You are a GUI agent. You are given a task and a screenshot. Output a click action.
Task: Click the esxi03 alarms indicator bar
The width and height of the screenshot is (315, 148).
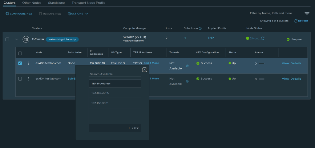point(262,63)
